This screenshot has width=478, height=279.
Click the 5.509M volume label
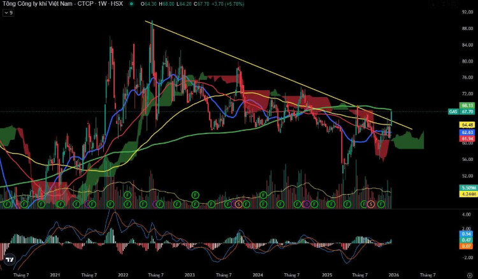[x=468, y=188]
